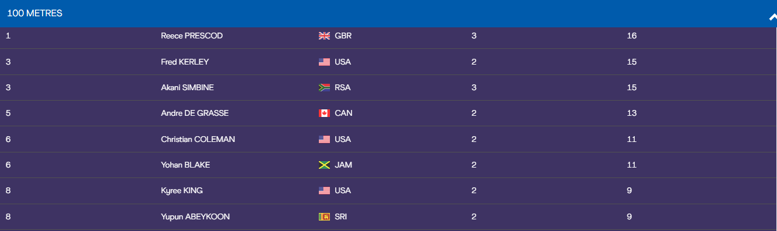Click the Canada flag icon

pos(325,113)
